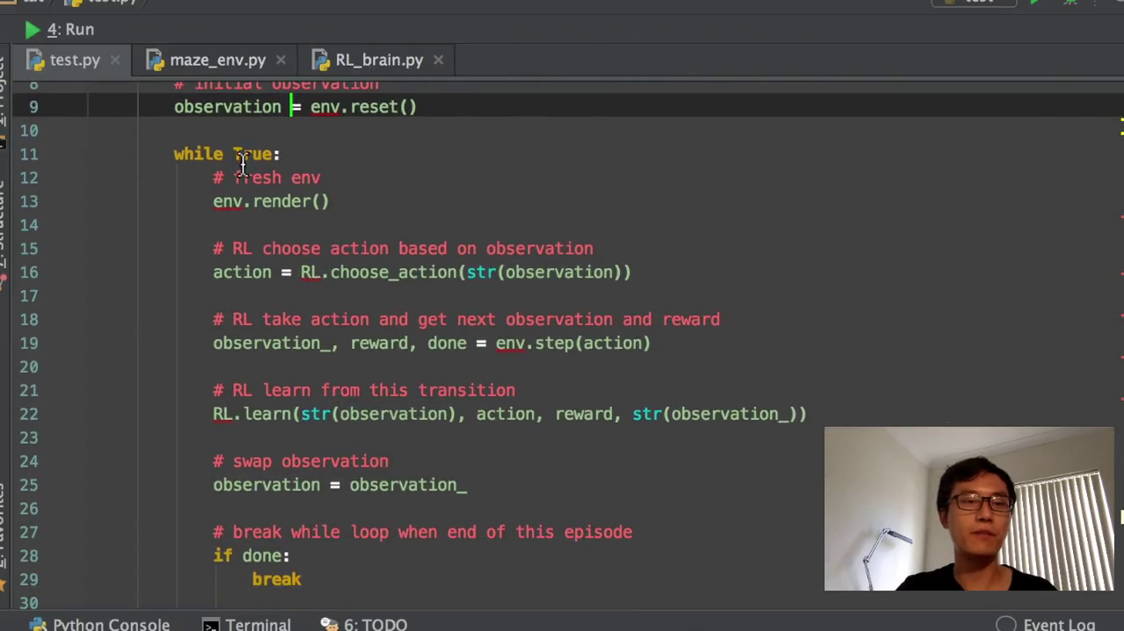Switch to the maze_env.py editor tab
Screen dimensions: 1124x631
point(217,60)
